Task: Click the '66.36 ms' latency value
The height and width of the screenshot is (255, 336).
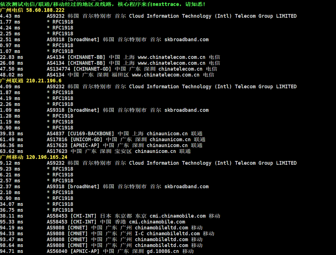Action: [x=12, y=145]
